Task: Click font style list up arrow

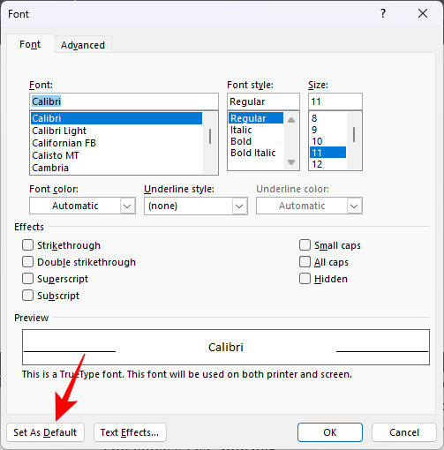Action: 291,120
